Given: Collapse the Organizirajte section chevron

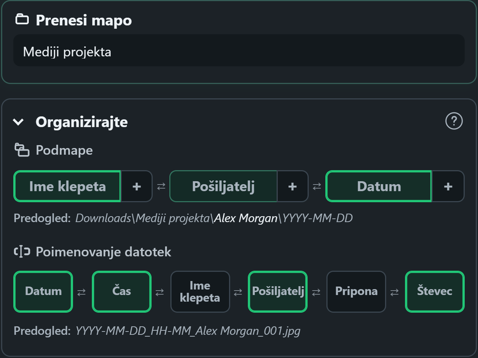Looking at the screenshot, I should pos(18,122).
